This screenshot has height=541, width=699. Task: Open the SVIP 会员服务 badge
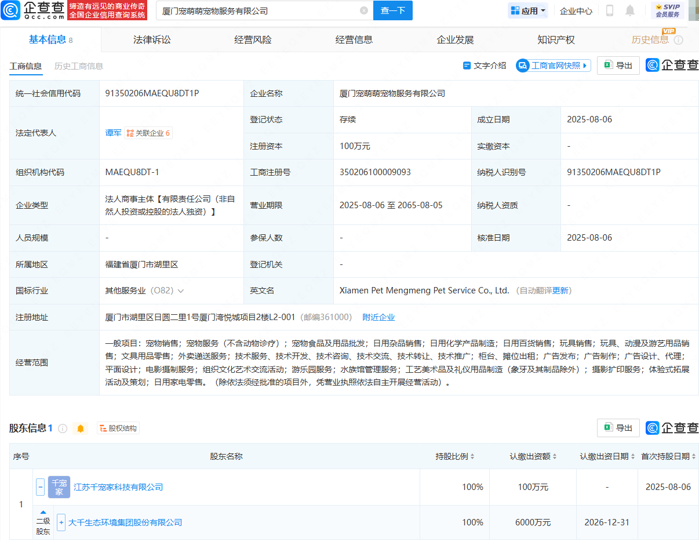667,10
